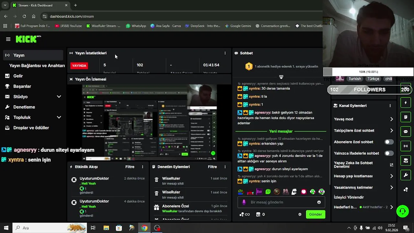Open green headset support button
Image resolution: width=414 pixels, height=233 pixels.
[403, 211]
